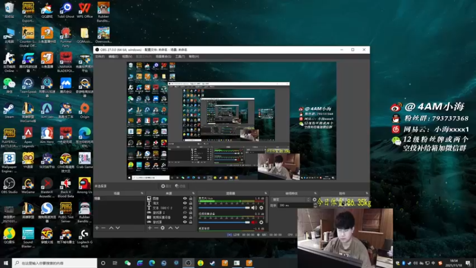Toggle lock of first source row
Viewport: 476px width, 268px height.
(190, 198)
